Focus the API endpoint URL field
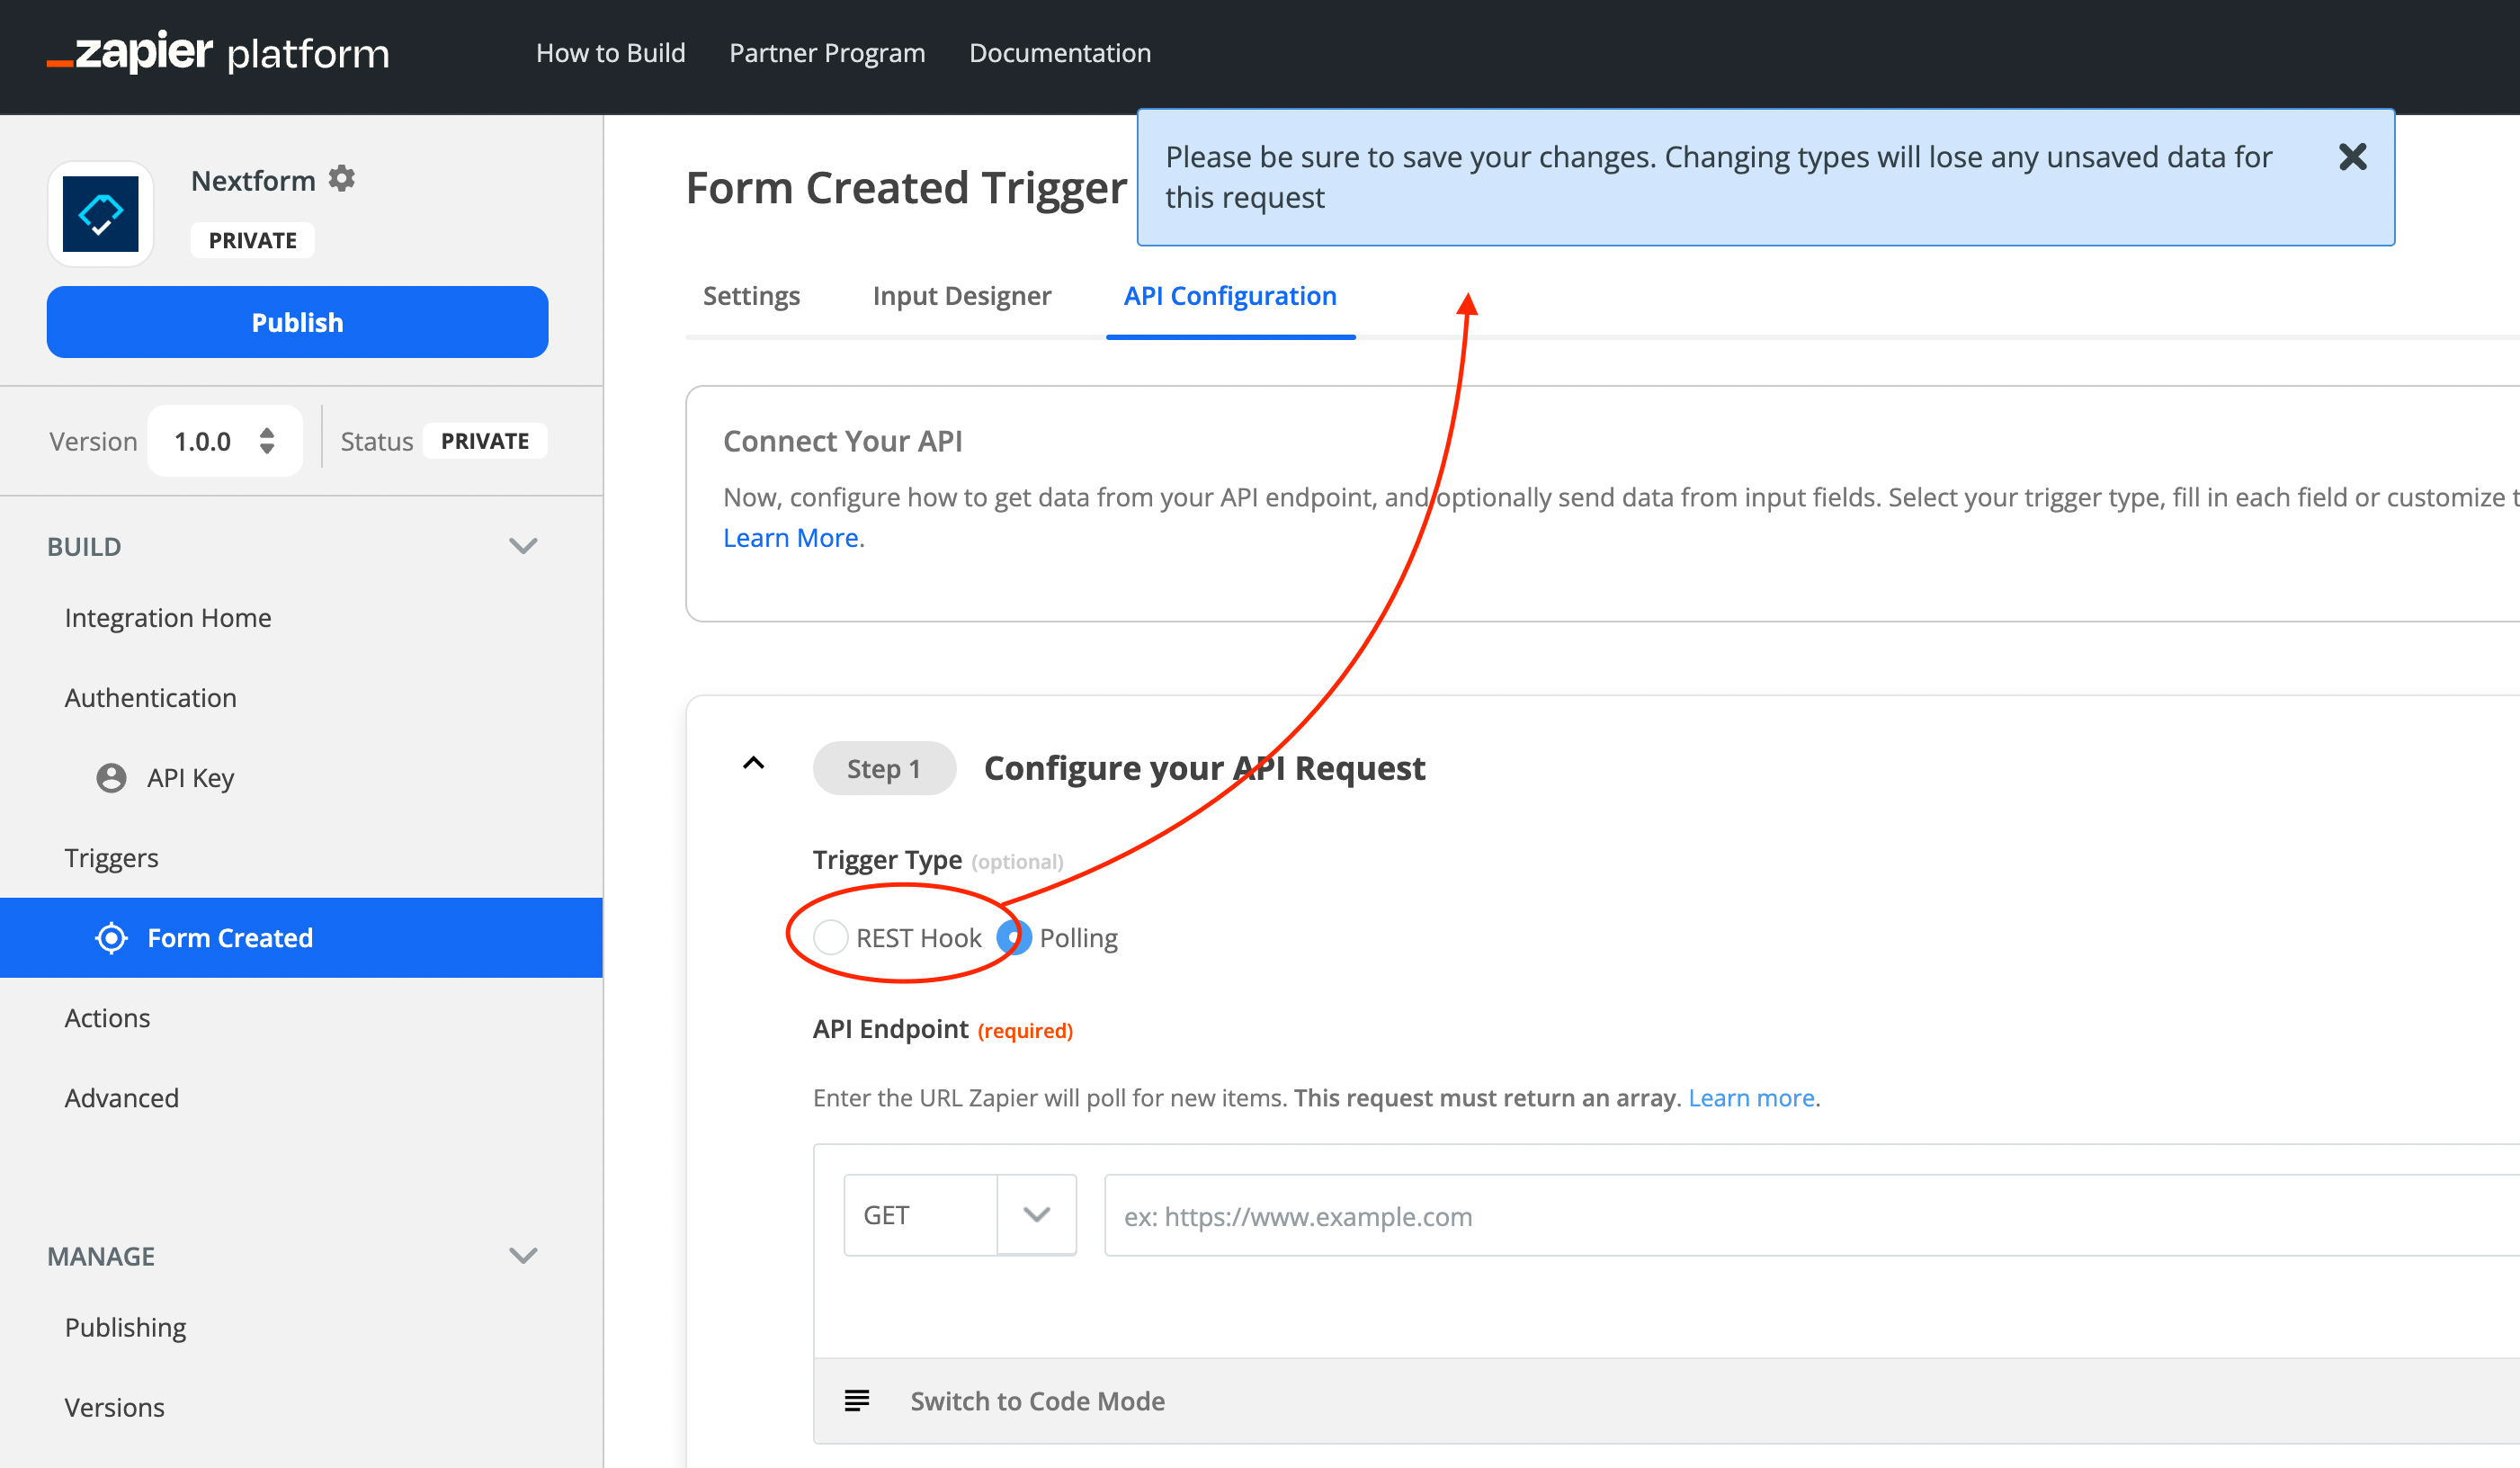 1811,1215
